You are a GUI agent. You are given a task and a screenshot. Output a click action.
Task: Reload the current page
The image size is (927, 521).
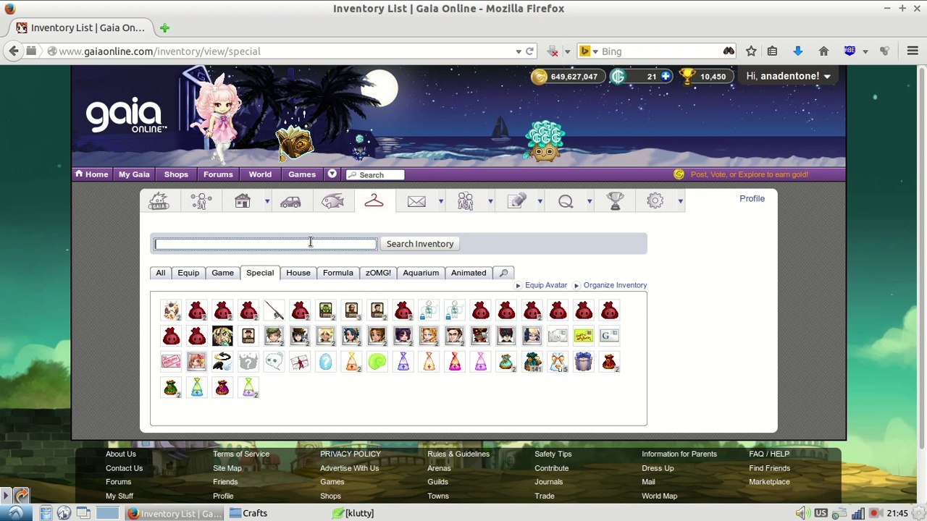click(529, 51)
